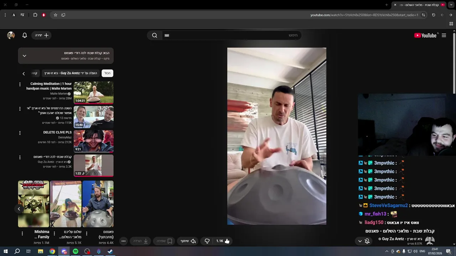The height and width of the screenshot is (256, 456).
Task: Open the YouTube guide hamburger menu
Action: coord(444,35)
